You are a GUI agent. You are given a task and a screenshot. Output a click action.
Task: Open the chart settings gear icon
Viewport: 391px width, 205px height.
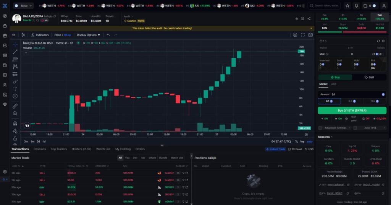coord(295,35)
